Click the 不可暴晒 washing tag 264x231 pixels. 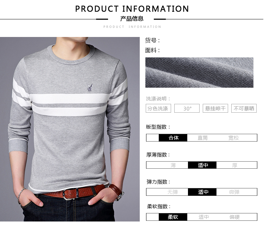244,108
